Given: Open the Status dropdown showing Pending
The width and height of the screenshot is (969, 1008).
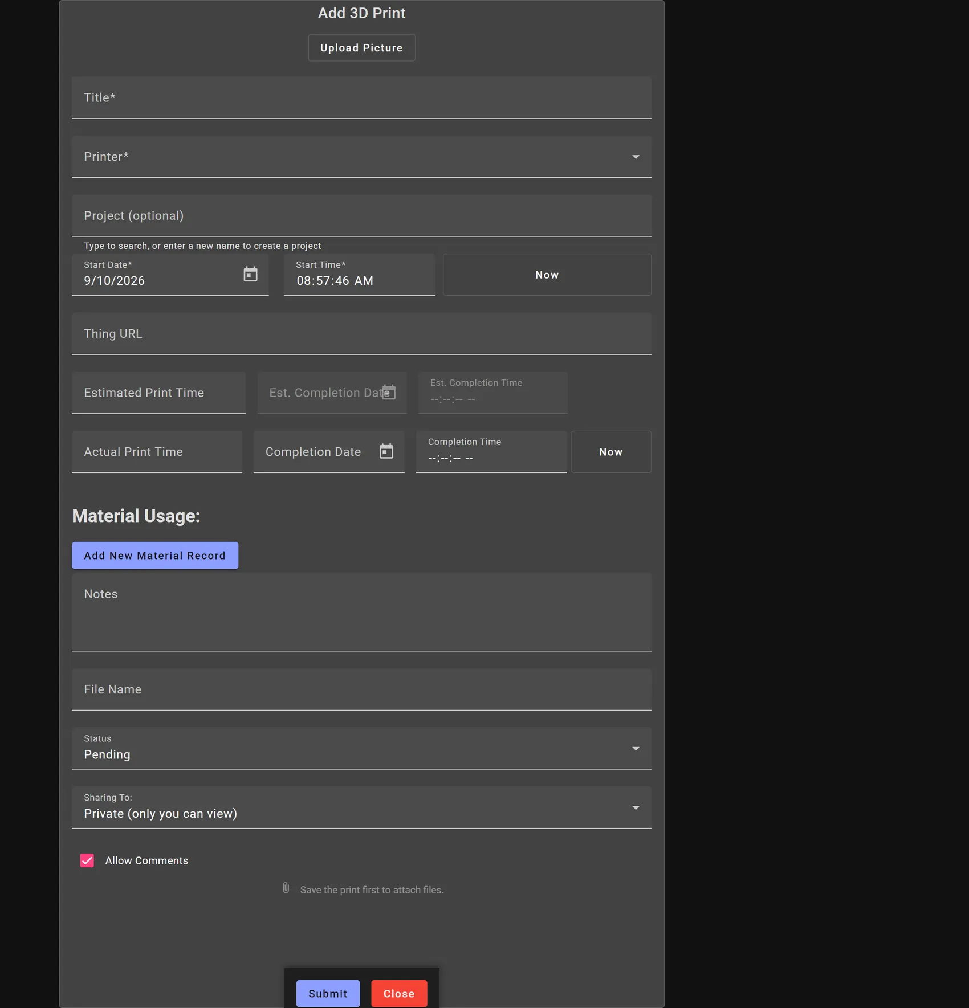Looking at the screenshot, I should (361, 748).
